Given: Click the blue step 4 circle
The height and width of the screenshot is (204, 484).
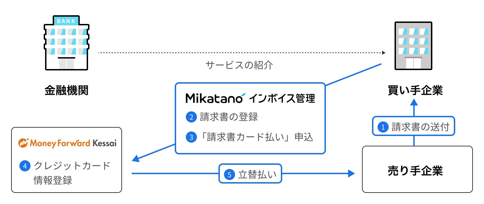Looking at the screenshot, I should coord(25,166).
